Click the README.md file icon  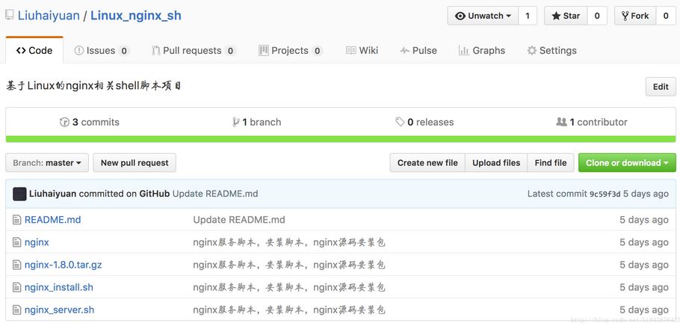point(16,220)
